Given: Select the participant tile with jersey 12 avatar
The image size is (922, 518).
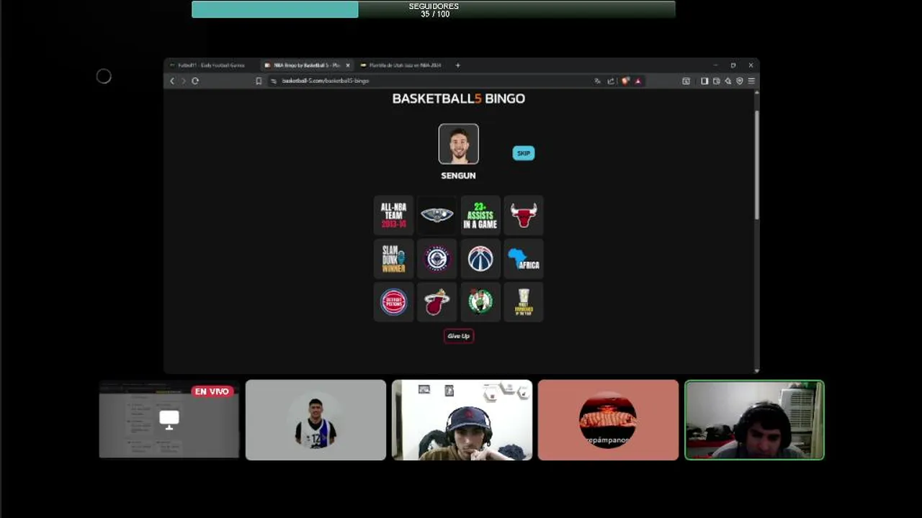Looking at the screenshot, I should tap(315, 420).
